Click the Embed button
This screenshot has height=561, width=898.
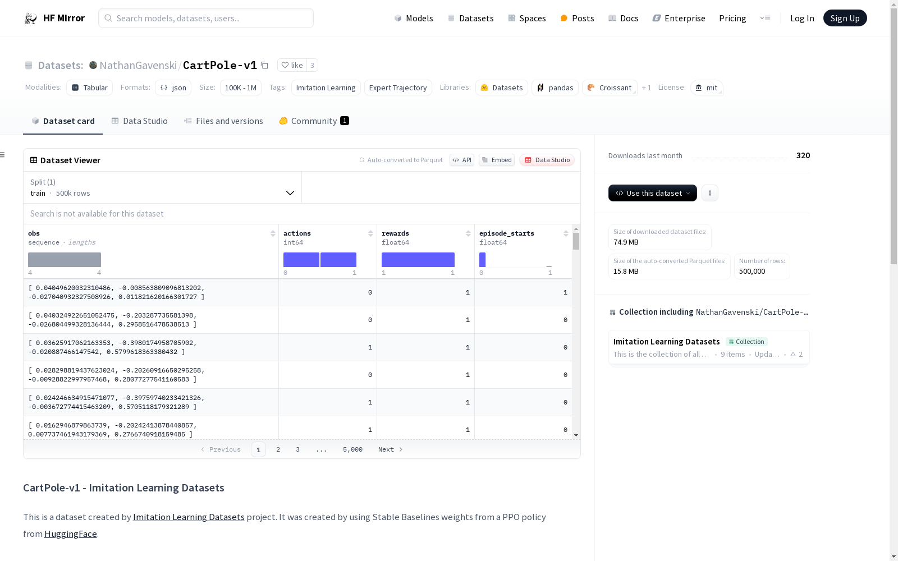click(497, 160)
